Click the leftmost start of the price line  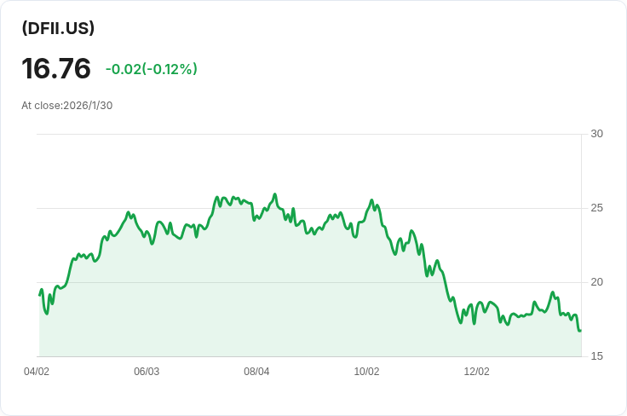[x=40, y=295]
